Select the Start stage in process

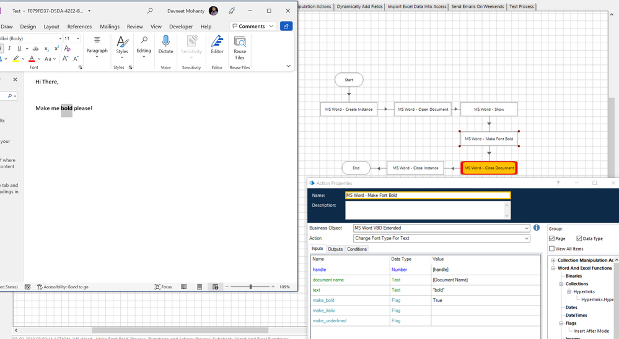[349, 80]
